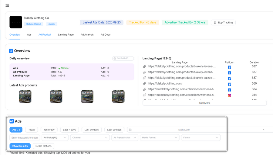This screenshot has height=155, width=273.
Task: Open the blakely-cassie landing page link
Action: pyautogui.click(x=182, y=78)
